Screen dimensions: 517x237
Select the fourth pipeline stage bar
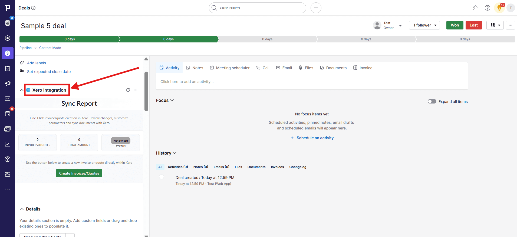coord(366,39)
